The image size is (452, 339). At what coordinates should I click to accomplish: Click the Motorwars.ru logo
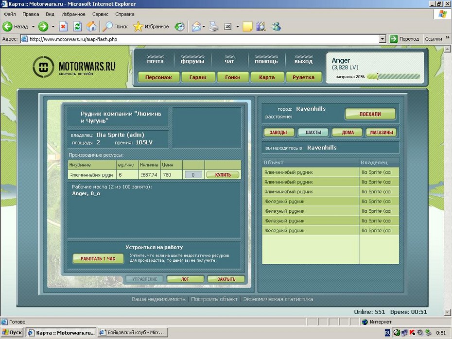(74, 68)
